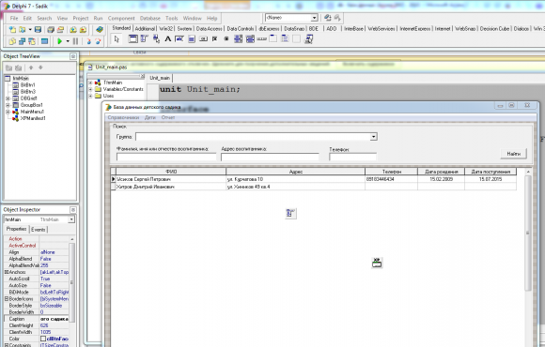Click the help book icon in toolbar
The height and width of the screenshot is (347, 545).
tap(100, 30)
